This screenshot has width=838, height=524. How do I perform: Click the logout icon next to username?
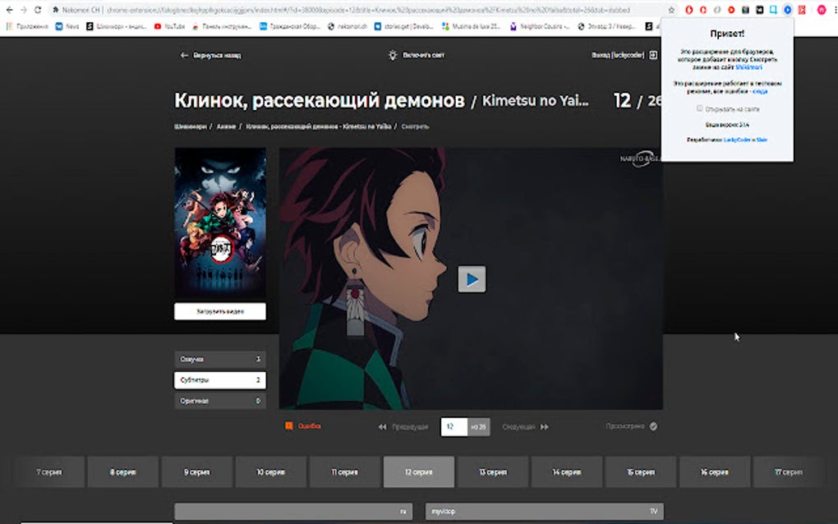(x=653, y=55)
